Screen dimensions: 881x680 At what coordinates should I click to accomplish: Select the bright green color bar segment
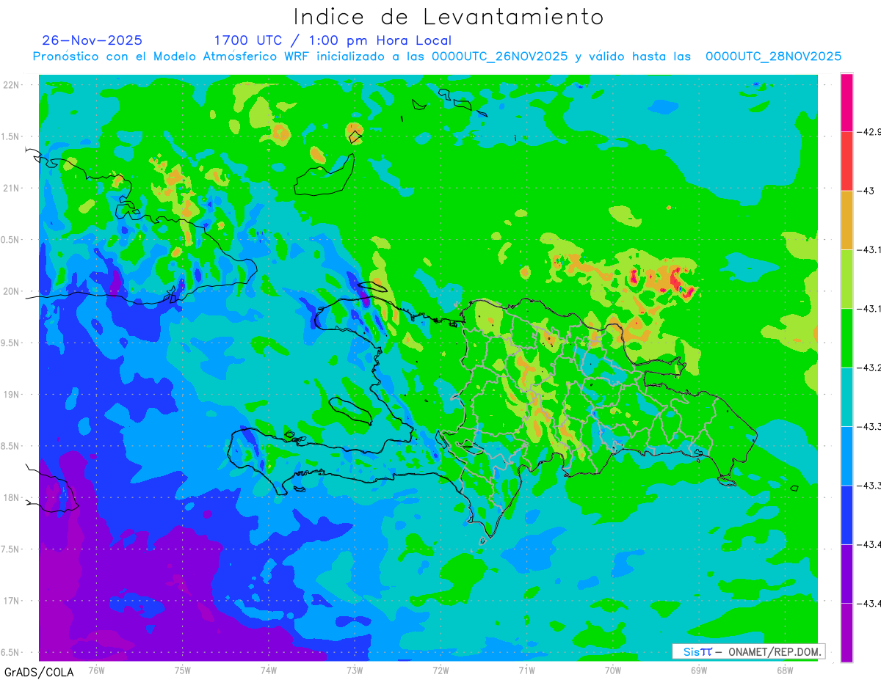846,337
